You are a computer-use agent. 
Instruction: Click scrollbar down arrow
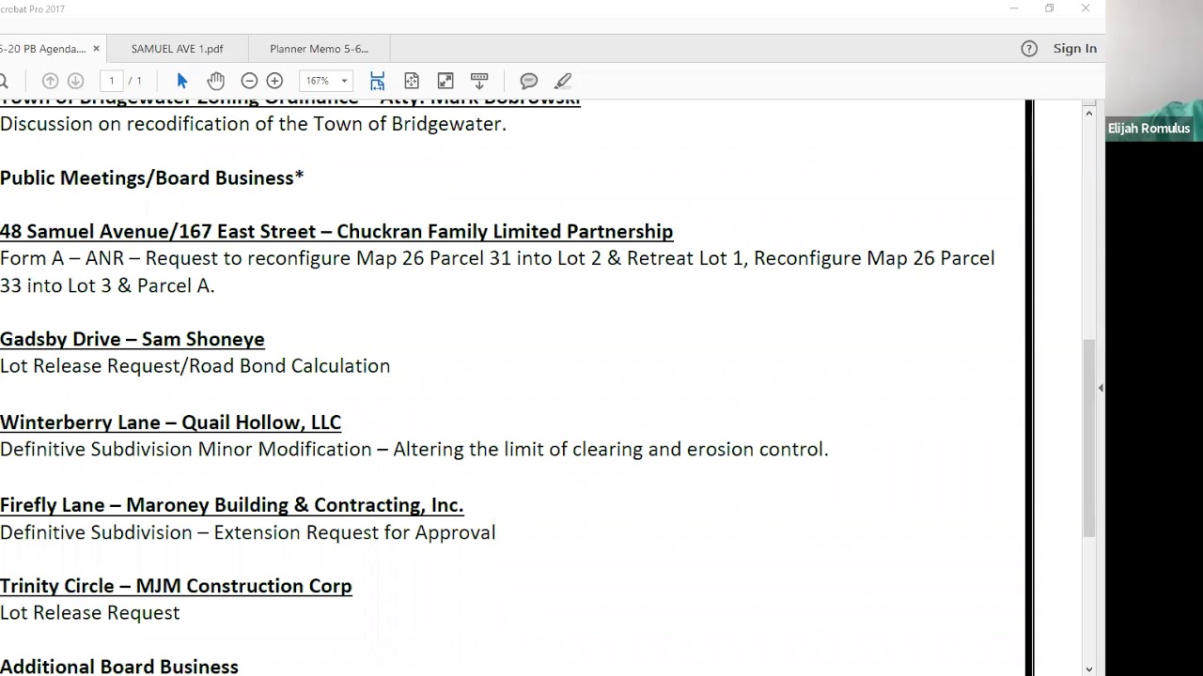1089,669
